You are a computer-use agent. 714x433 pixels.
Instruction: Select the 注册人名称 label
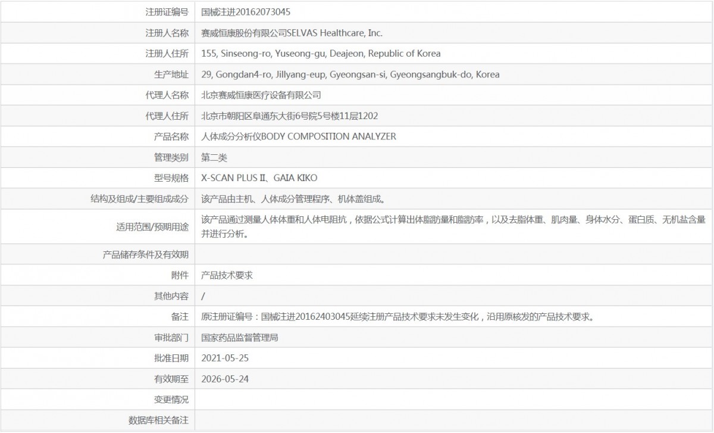167,33
